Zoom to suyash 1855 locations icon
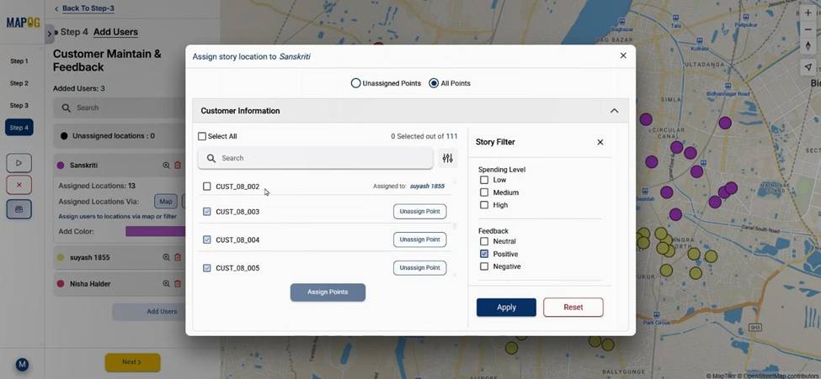The image size is (821, 379). (x=166, y=258)
